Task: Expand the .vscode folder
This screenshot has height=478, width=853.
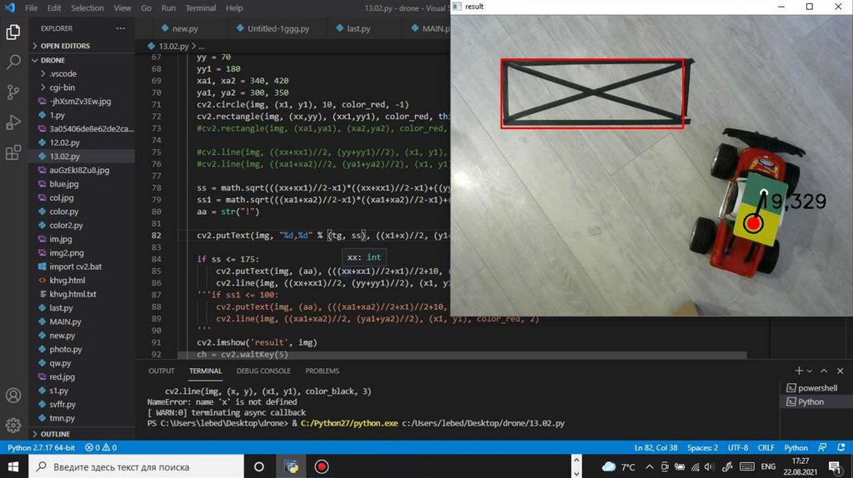Action: (x=62, y=74)
